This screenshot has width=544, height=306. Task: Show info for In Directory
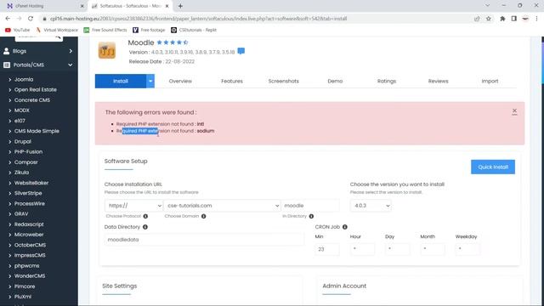click(x=311, y=216)
